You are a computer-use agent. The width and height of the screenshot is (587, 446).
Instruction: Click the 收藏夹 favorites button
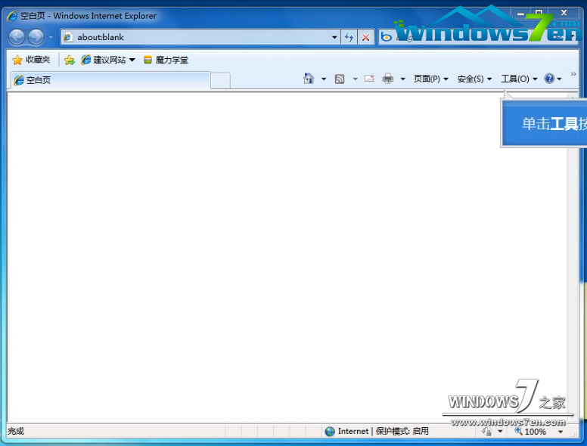31,60
